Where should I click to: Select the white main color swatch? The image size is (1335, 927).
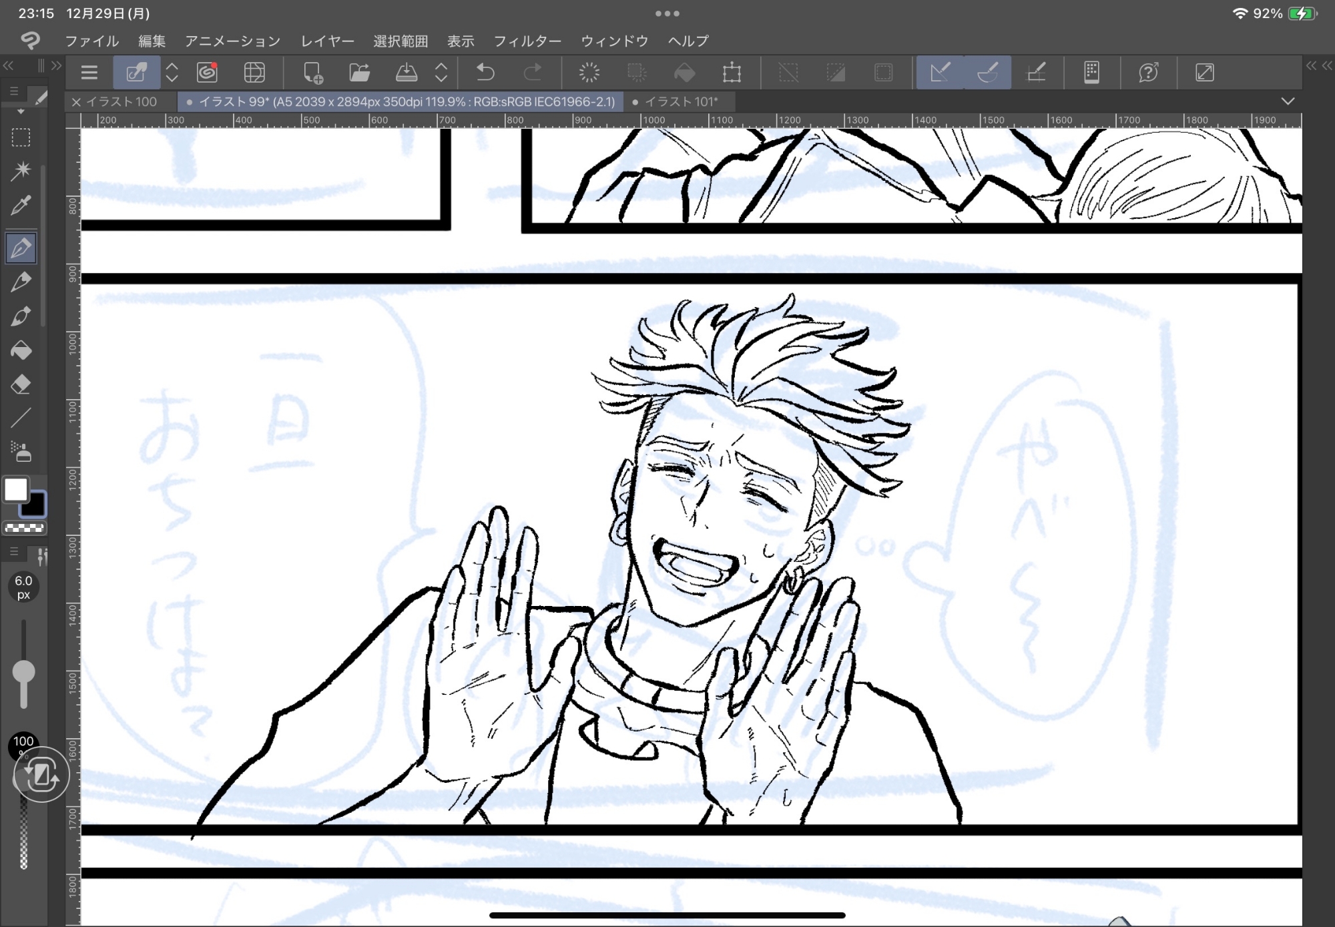coord(16,490)
